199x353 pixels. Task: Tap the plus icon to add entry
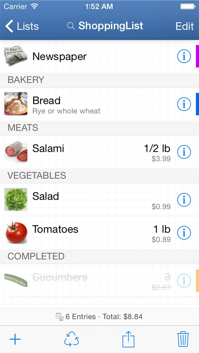point(15,339)
